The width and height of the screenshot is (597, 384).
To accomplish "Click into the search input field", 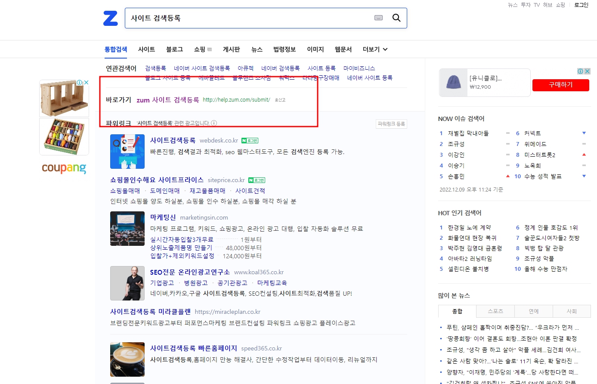I will coord(250,18).
